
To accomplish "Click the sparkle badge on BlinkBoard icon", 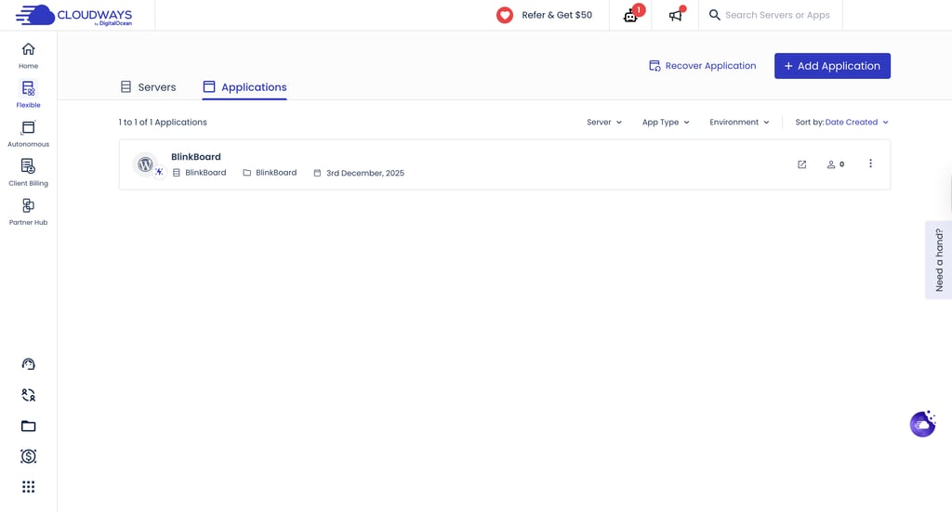I will (159, 172).
